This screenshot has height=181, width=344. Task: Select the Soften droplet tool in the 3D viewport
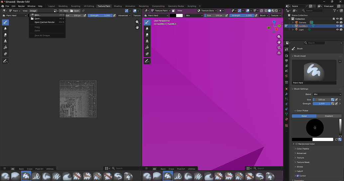click(147, 29)
